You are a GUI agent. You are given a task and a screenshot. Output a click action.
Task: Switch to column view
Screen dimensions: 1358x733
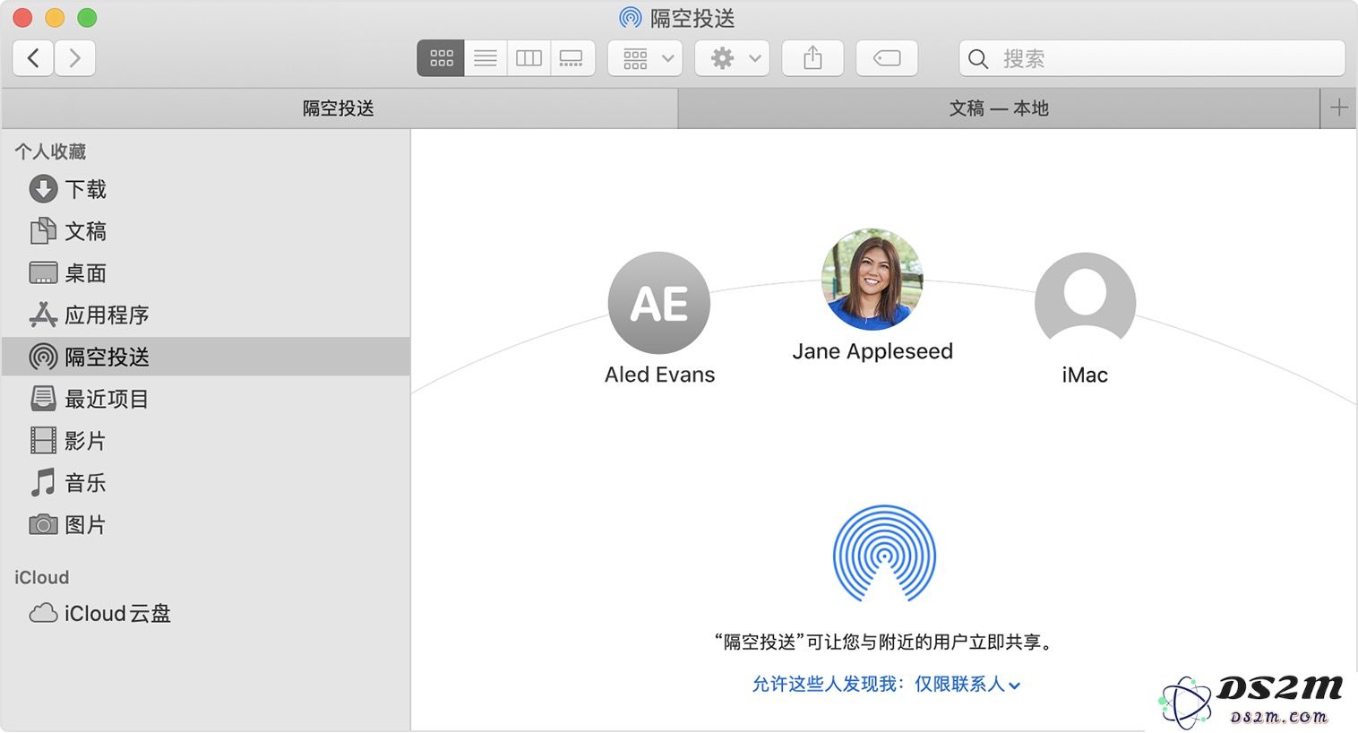(529, 58)
